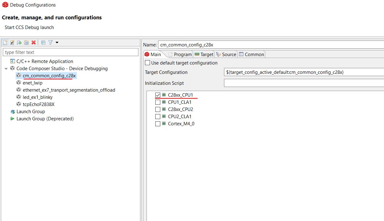
Task: Switch to the Target tab
Action: tap(204, 54)
